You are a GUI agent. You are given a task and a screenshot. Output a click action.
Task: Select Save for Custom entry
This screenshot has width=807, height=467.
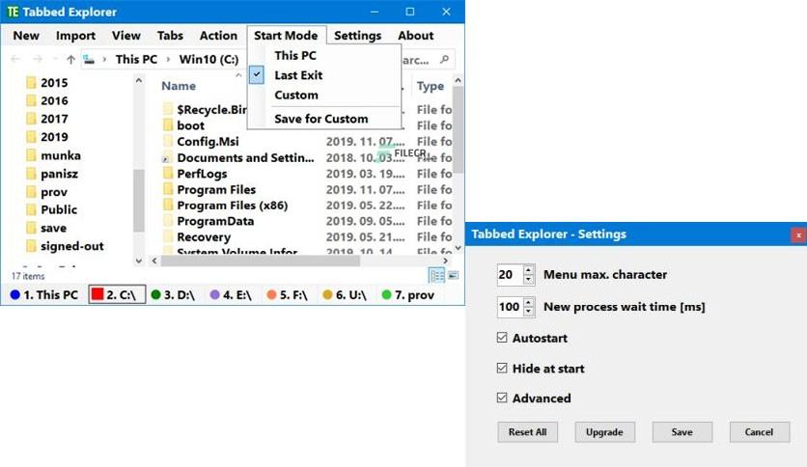(321, 119)
